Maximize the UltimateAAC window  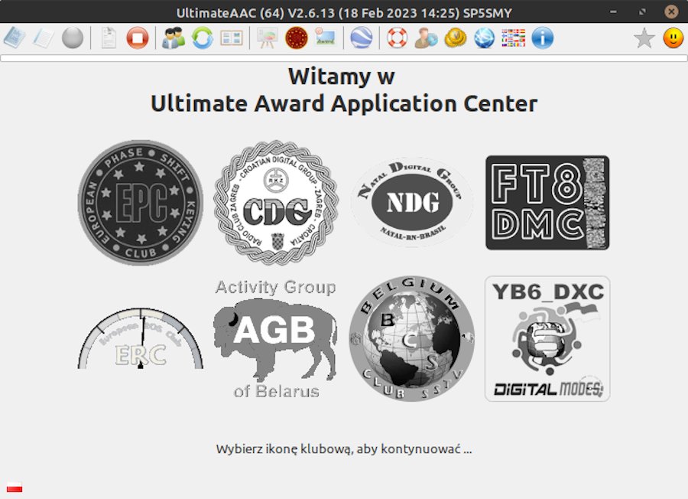tap(642, 11)
